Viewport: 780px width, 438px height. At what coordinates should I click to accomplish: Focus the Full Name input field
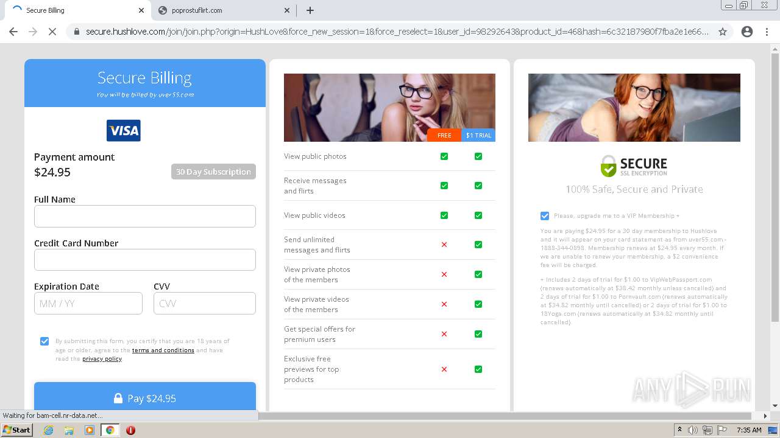tap(145, 216)
